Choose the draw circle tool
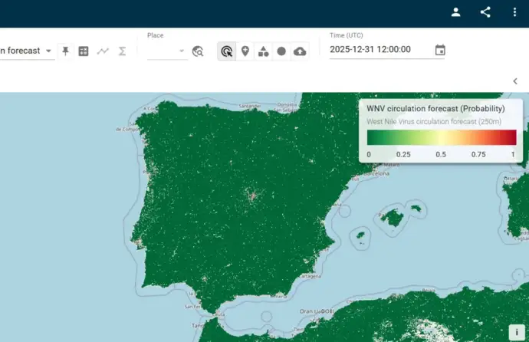 (x=281, y=51)
